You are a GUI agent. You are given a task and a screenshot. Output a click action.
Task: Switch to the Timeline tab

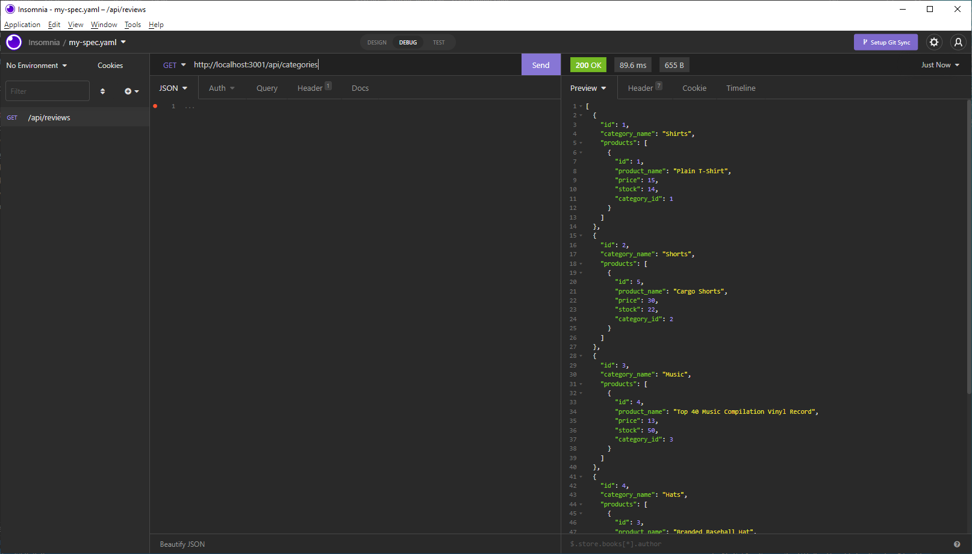741,88
